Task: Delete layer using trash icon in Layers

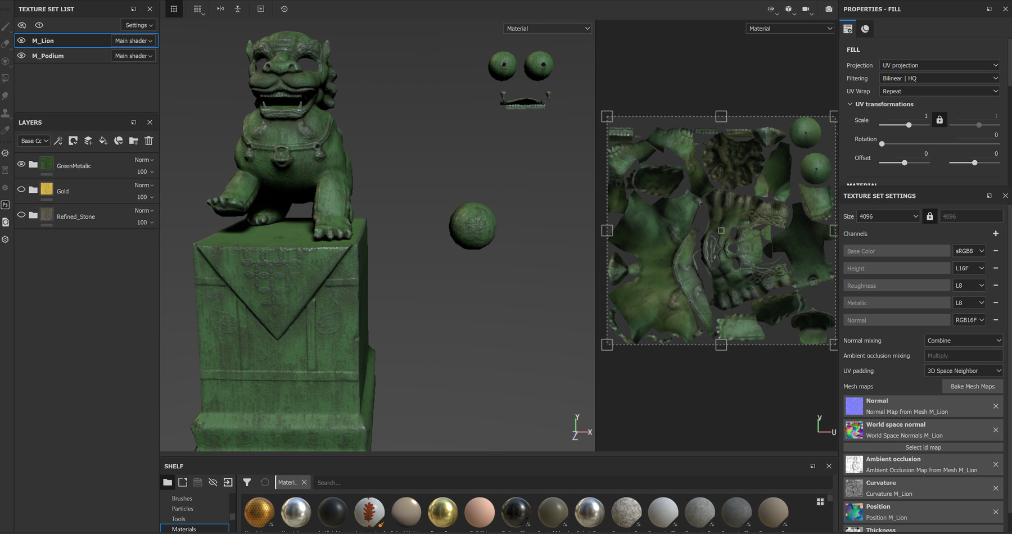Action: [148, 141]
